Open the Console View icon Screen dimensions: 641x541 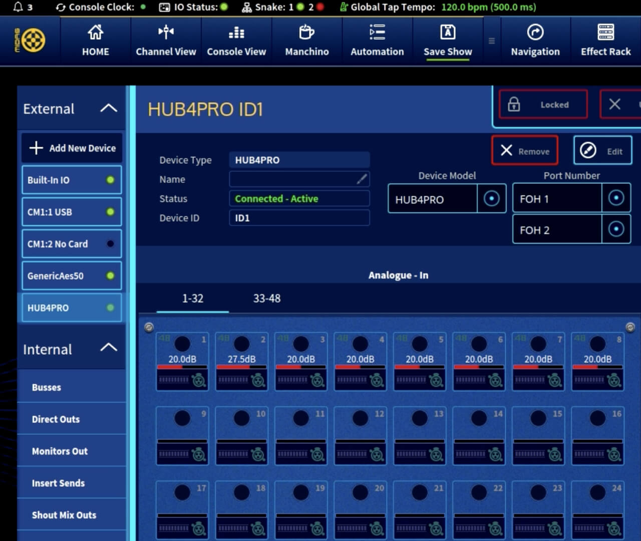(236, 33)
